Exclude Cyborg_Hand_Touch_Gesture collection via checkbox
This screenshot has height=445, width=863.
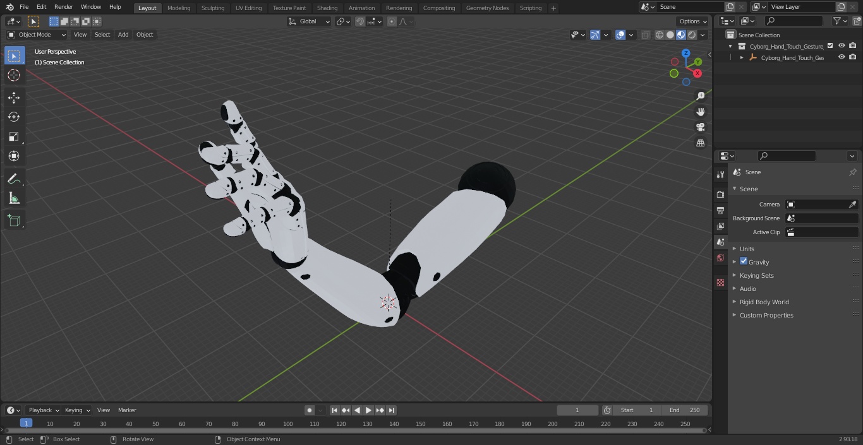point(830,46)
